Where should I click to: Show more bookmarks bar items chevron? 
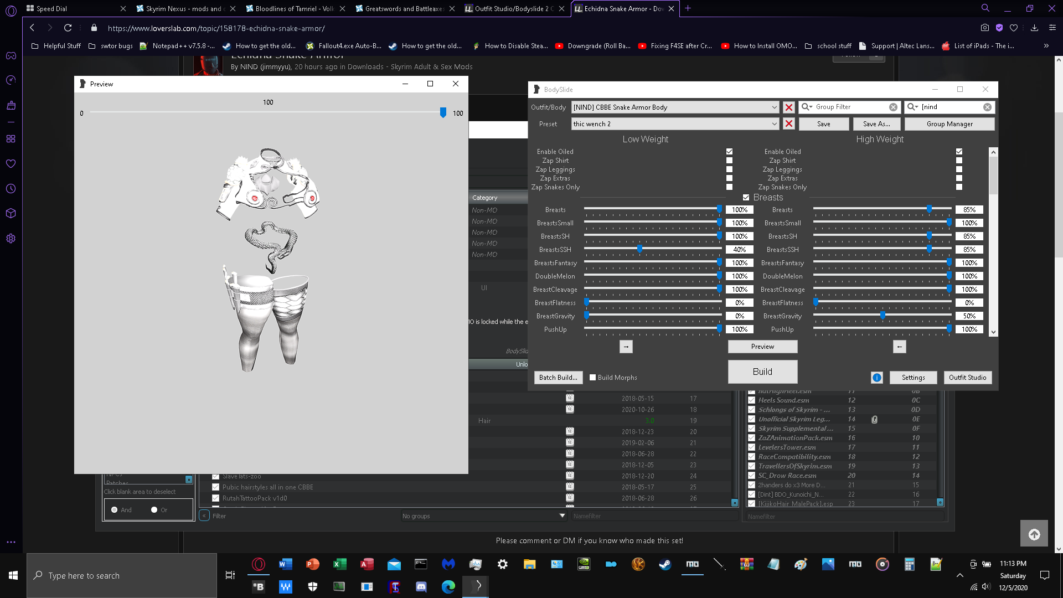coord(1046,46)
